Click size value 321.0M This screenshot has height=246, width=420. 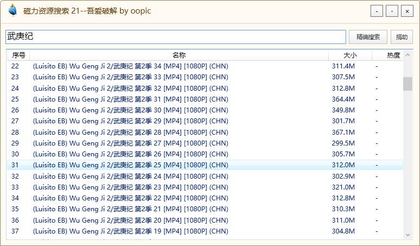[x=343, y=187]
